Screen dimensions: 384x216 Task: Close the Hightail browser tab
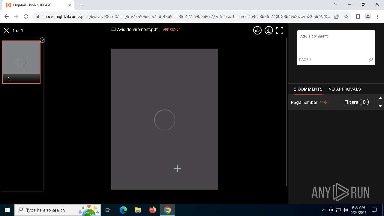[x=69, y=5]
